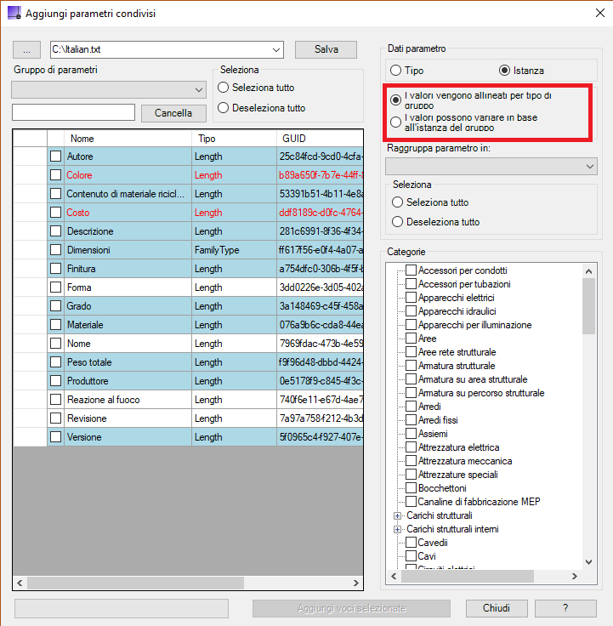Image resolution: width=613 pixels, height=626 pixels.
Task: Click the categories list scroll up arrow
Action: (588, 271)
